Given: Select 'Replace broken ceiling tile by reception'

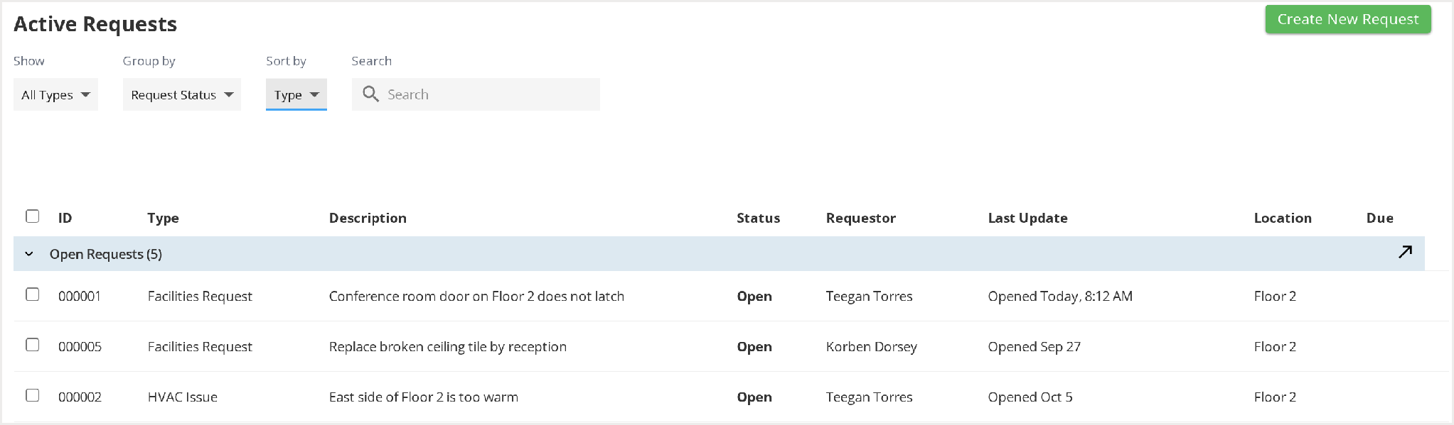Looking at the screenshot, I should click(x=448, y=346).
